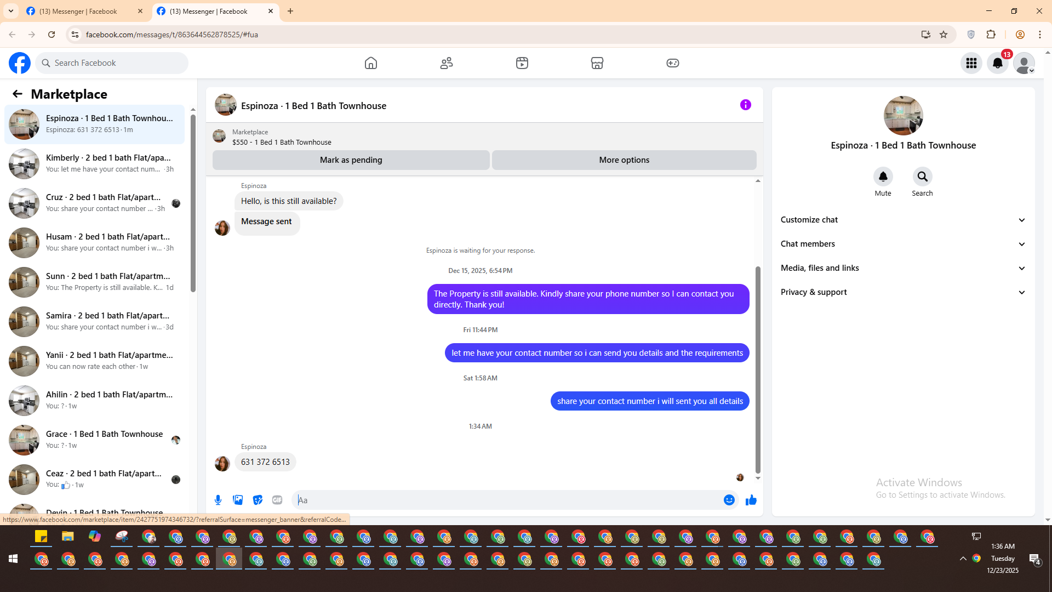Viewport: 1052px width, 592px height.
Task: Choose a sticker
Action: pyautogui.click(x=258, y=500)
